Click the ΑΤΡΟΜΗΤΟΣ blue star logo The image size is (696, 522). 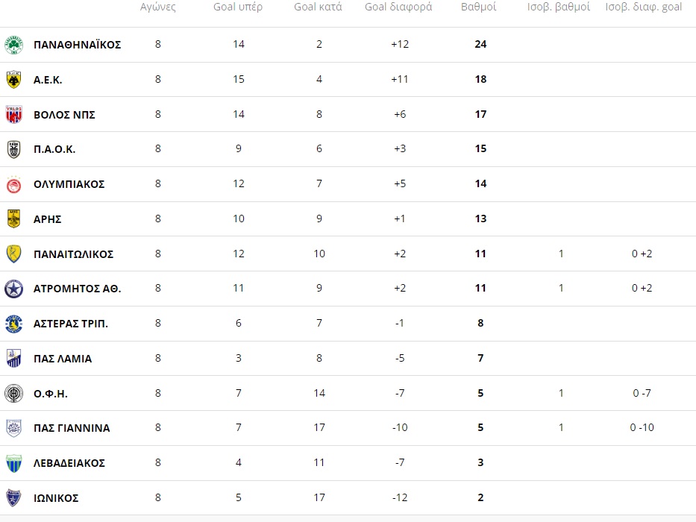pyautogui.click(x=13, y=289)
